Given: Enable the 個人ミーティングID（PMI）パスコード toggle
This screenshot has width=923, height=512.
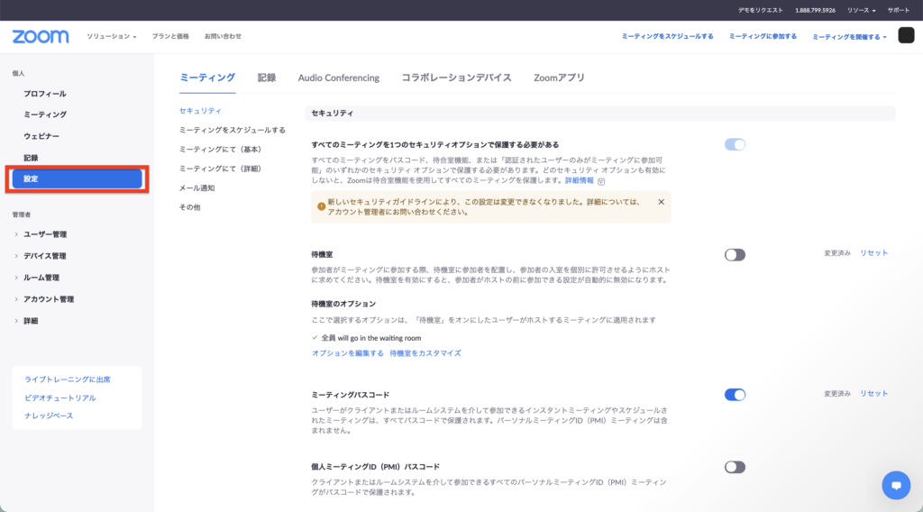Looking at the screenshot, I should 735,467.
